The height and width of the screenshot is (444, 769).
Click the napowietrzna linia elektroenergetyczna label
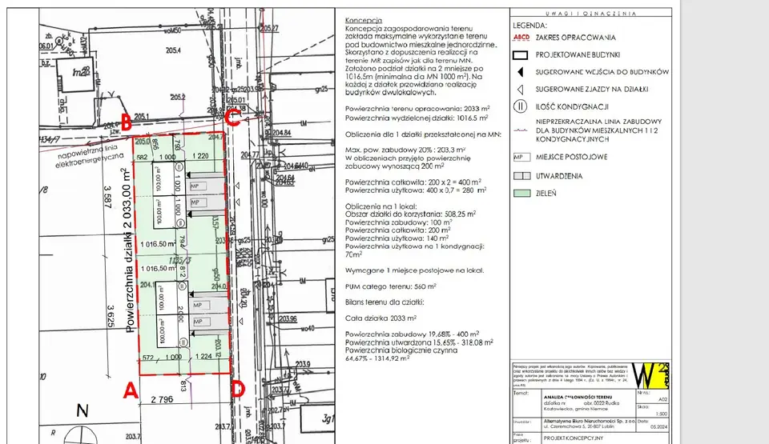[x=90, y=157]
